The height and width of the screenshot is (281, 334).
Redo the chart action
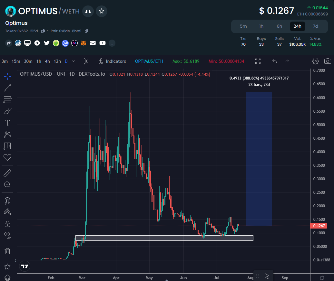click(287, 61)
